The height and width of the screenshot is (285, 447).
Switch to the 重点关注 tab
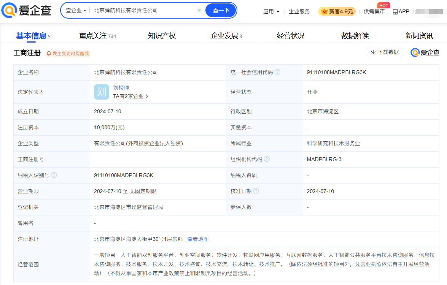tap(97, 36)
